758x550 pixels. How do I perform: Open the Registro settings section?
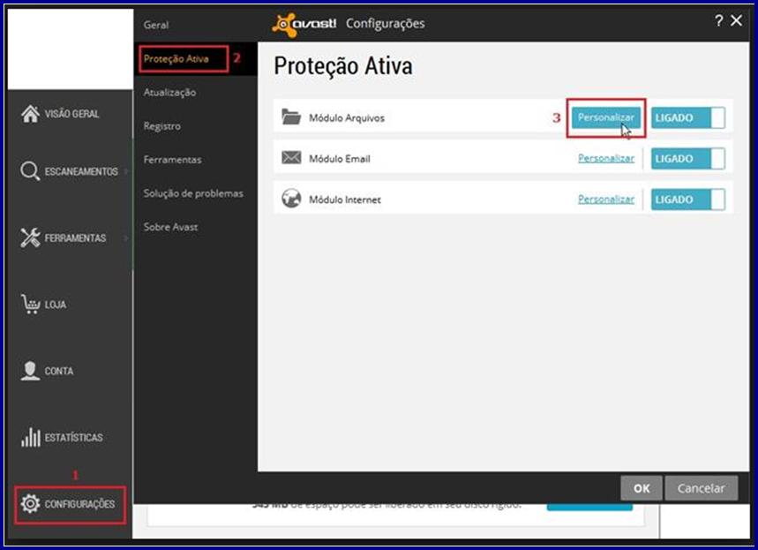tap(162, 126)
